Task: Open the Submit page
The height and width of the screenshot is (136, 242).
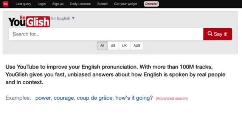Action: pos(102,4)
